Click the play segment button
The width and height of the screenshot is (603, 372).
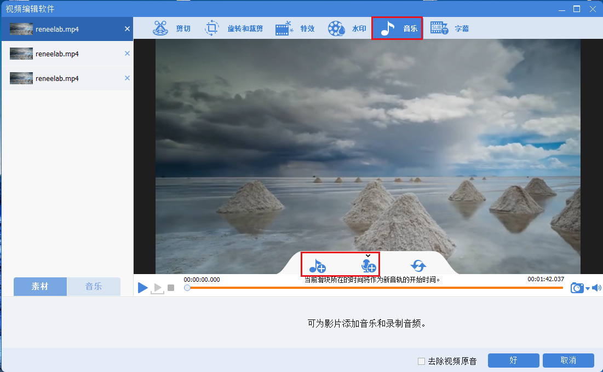157,288
